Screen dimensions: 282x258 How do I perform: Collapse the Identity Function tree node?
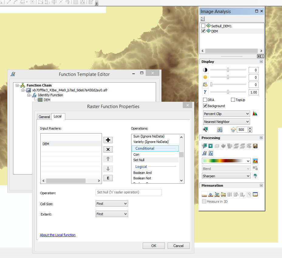pos(29,95)
